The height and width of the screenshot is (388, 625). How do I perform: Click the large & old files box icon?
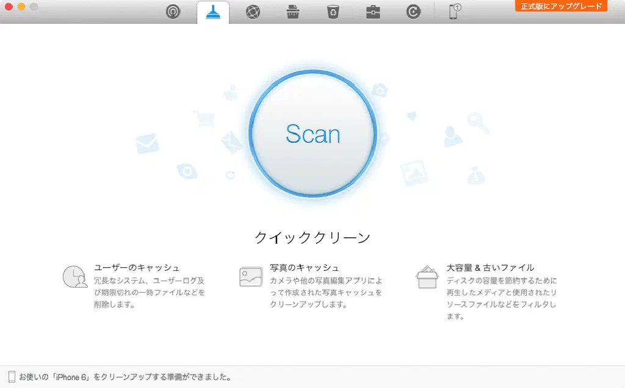point(427,276)
